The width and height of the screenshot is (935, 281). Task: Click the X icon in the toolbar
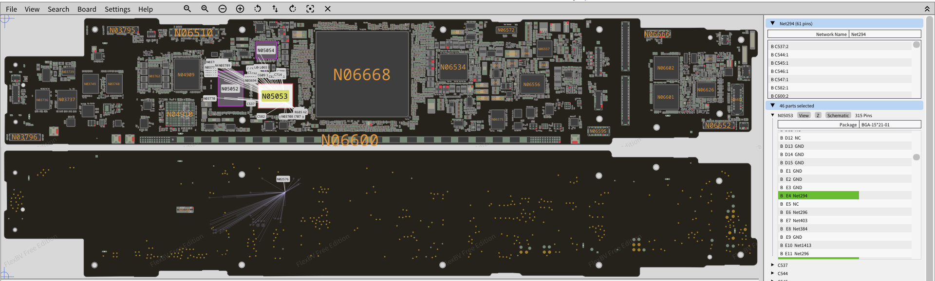[x=328, y=9]
